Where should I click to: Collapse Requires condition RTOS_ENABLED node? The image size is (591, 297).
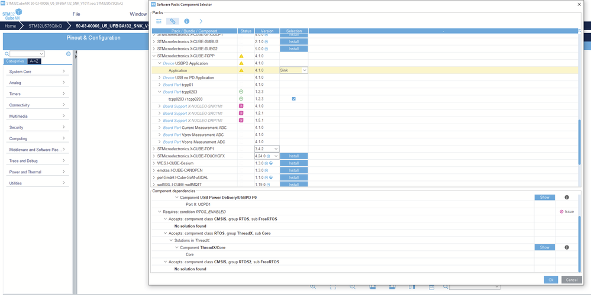click(x=160, y=212)
